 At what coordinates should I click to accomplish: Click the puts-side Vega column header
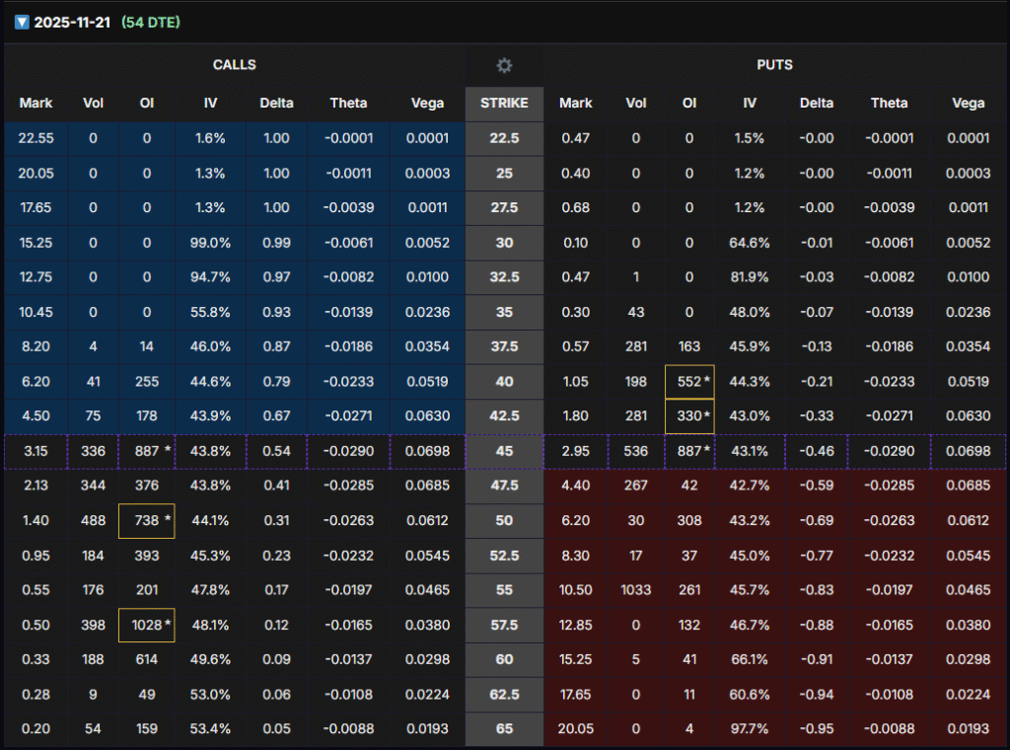(968, 103)
